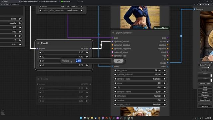Select the optional_negative input connector

[112, 49]
